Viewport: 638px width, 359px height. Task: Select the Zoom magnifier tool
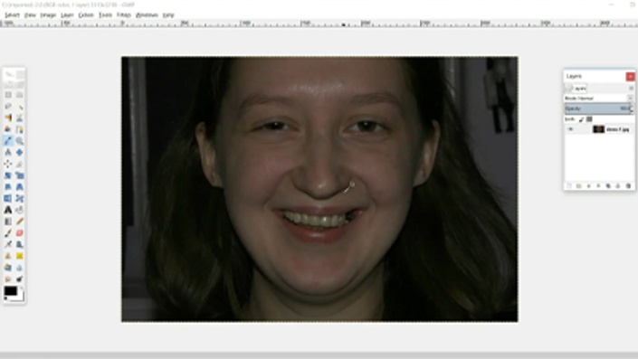19,141
